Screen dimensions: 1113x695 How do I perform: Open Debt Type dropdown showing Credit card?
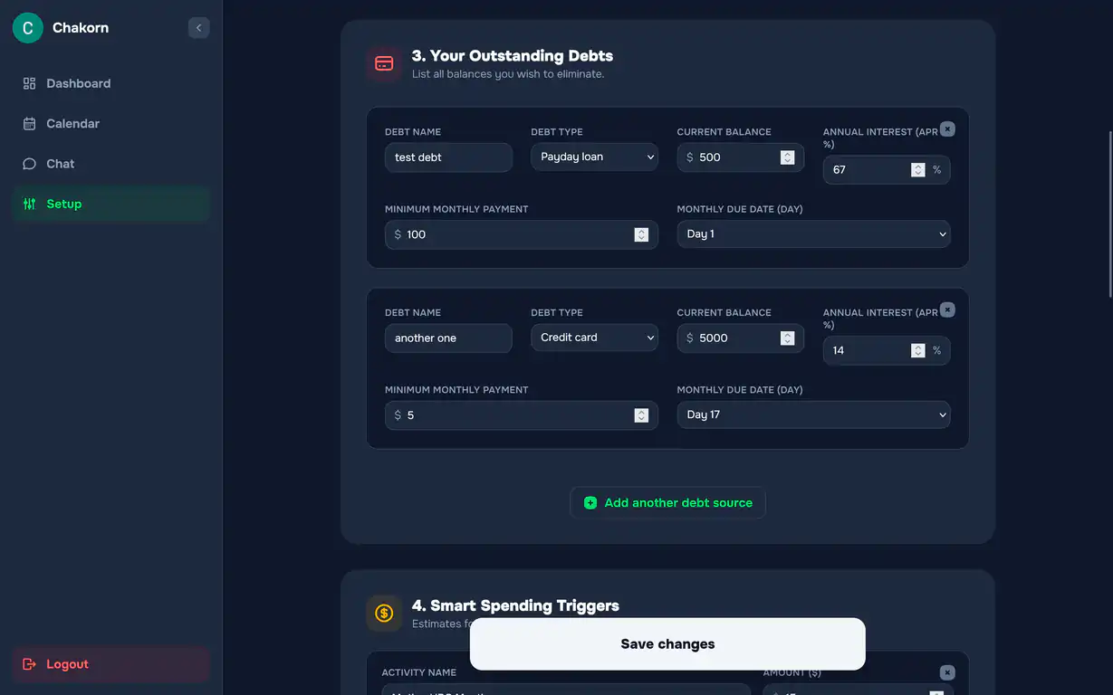click(x=594, y=338)
